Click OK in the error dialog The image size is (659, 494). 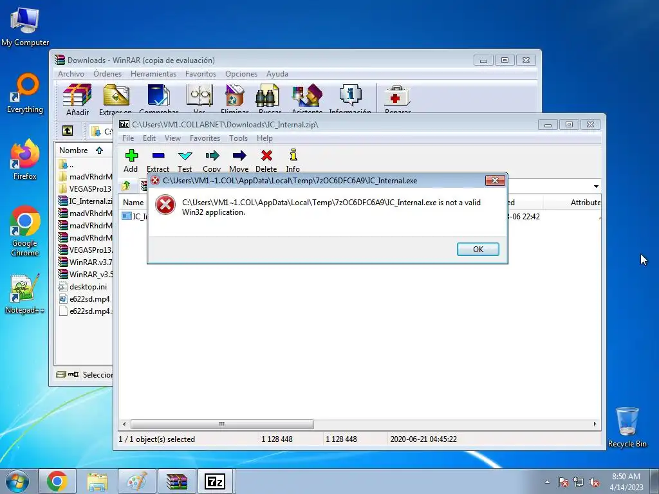tap(478, 249)
